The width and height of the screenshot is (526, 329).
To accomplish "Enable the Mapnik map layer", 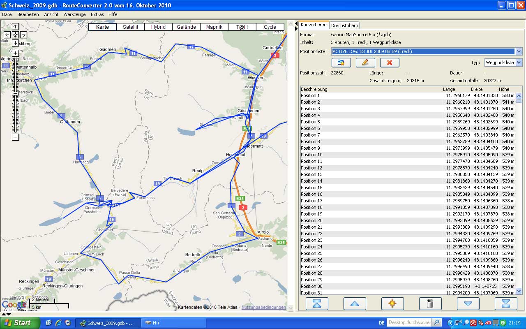I will click(214, 27).
